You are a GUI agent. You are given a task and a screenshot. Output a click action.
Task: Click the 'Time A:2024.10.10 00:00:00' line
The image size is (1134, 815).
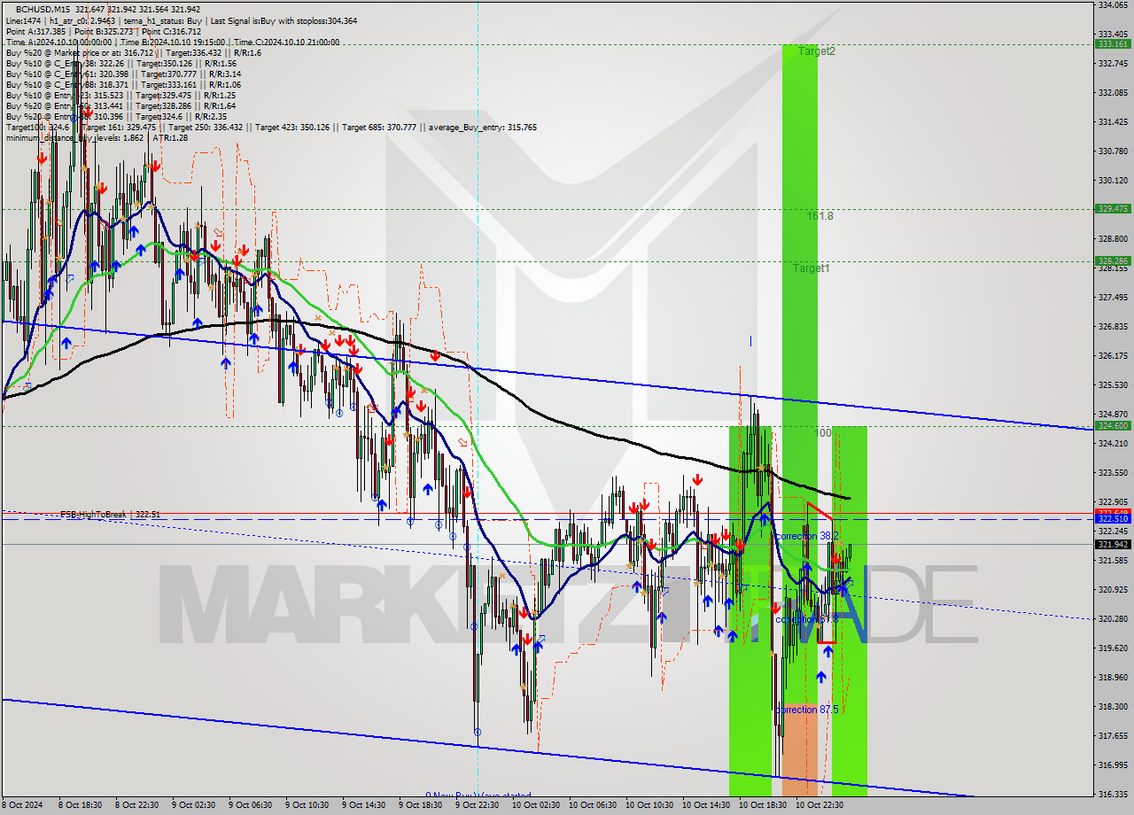(172, 42)
